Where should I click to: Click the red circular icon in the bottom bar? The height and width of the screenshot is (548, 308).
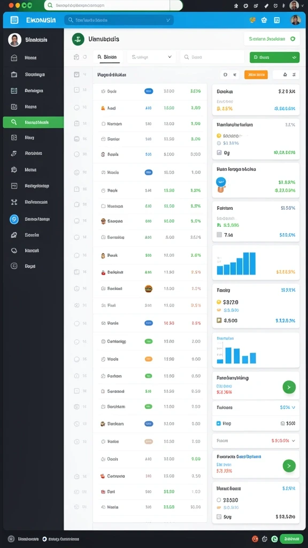click(x=255, y=539)
